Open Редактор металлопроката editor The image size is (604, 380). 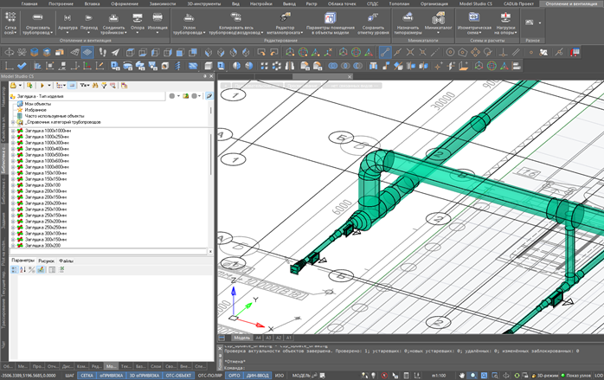pos(285,23)
